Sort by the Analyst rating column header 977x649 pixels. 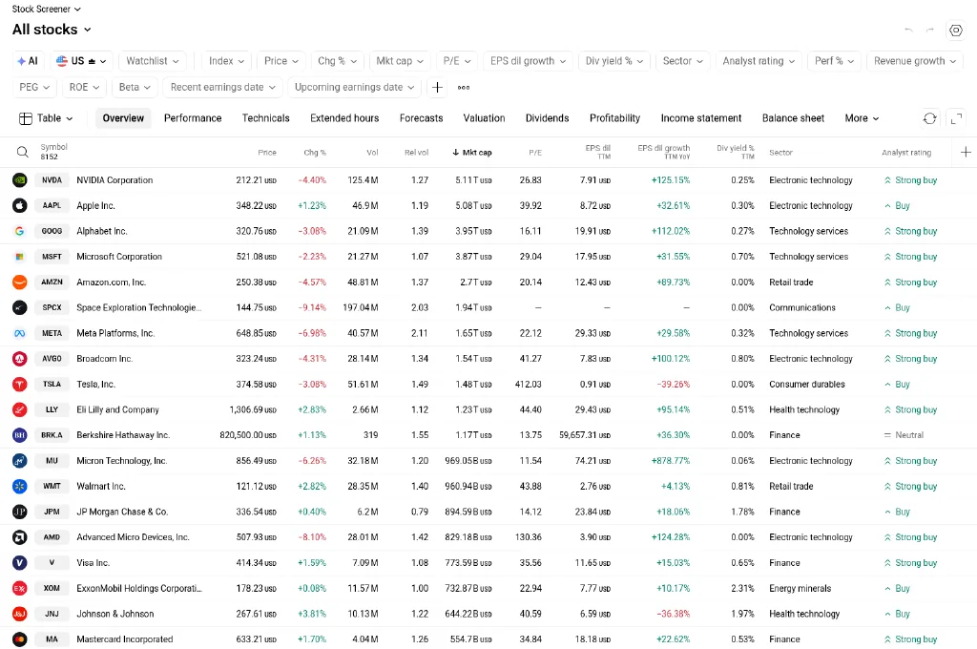coord(906,153)
